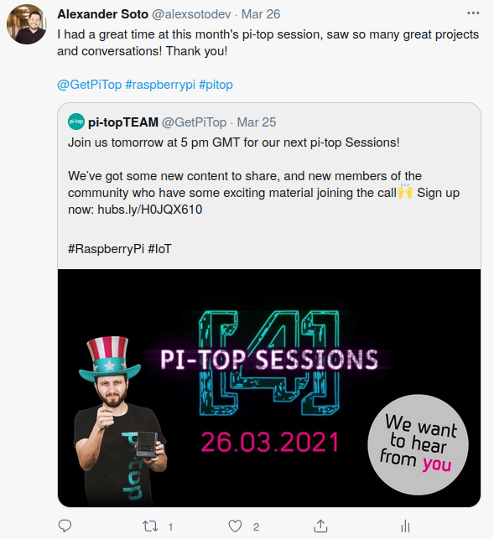Click the Mar 25 quoted tweet date
The height and width of the screenshot is (539, 494).
[257, 122]
